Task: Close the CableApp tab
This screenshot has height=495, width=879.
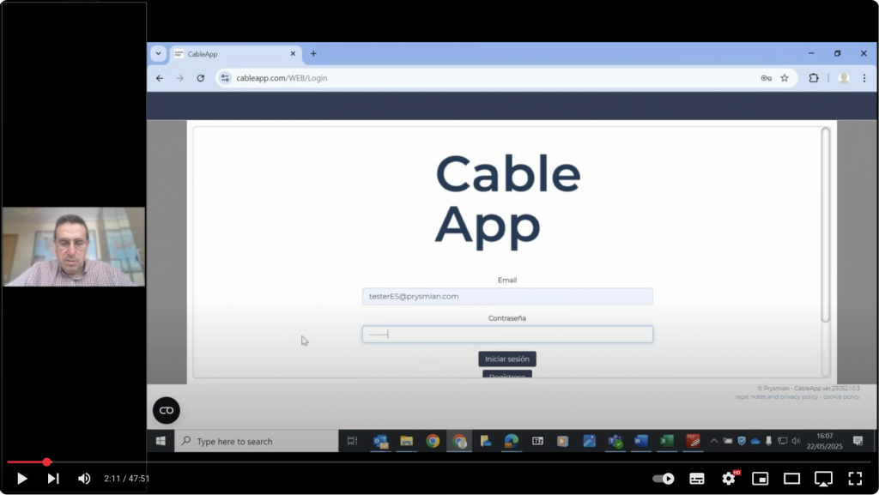Action: (x=293, y=54)
